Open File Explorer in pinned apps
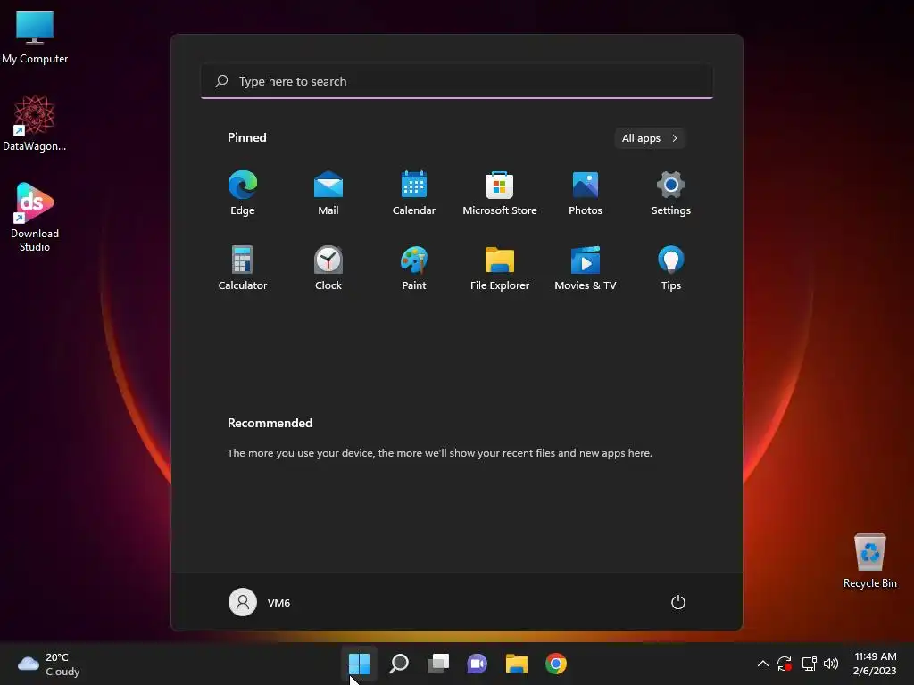This screenshot has width=914, height=685. point(500,268)
